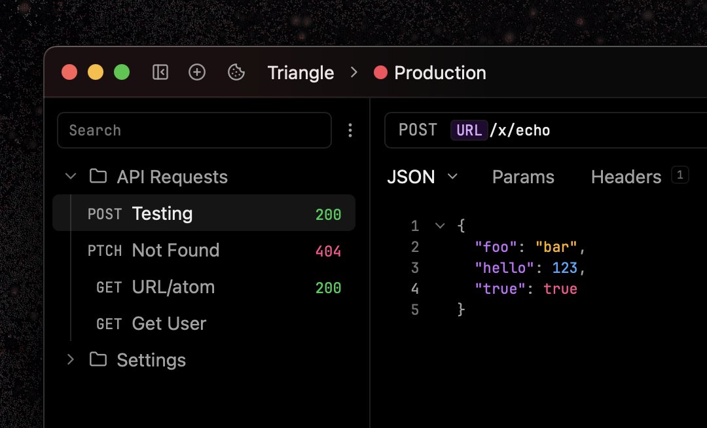The image size is (707, 428).
Task: Open the JSON body type dropdown
Action: 422,177
